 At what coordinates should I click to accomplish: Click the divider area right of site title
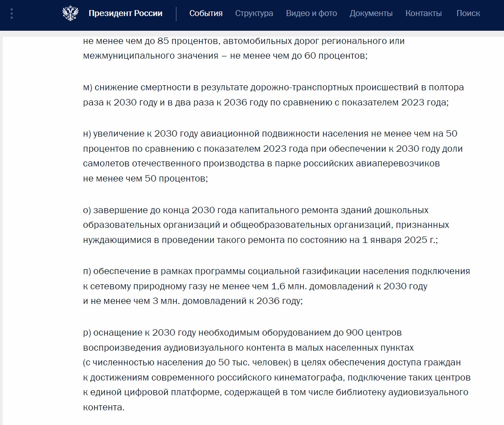[176, 13]
